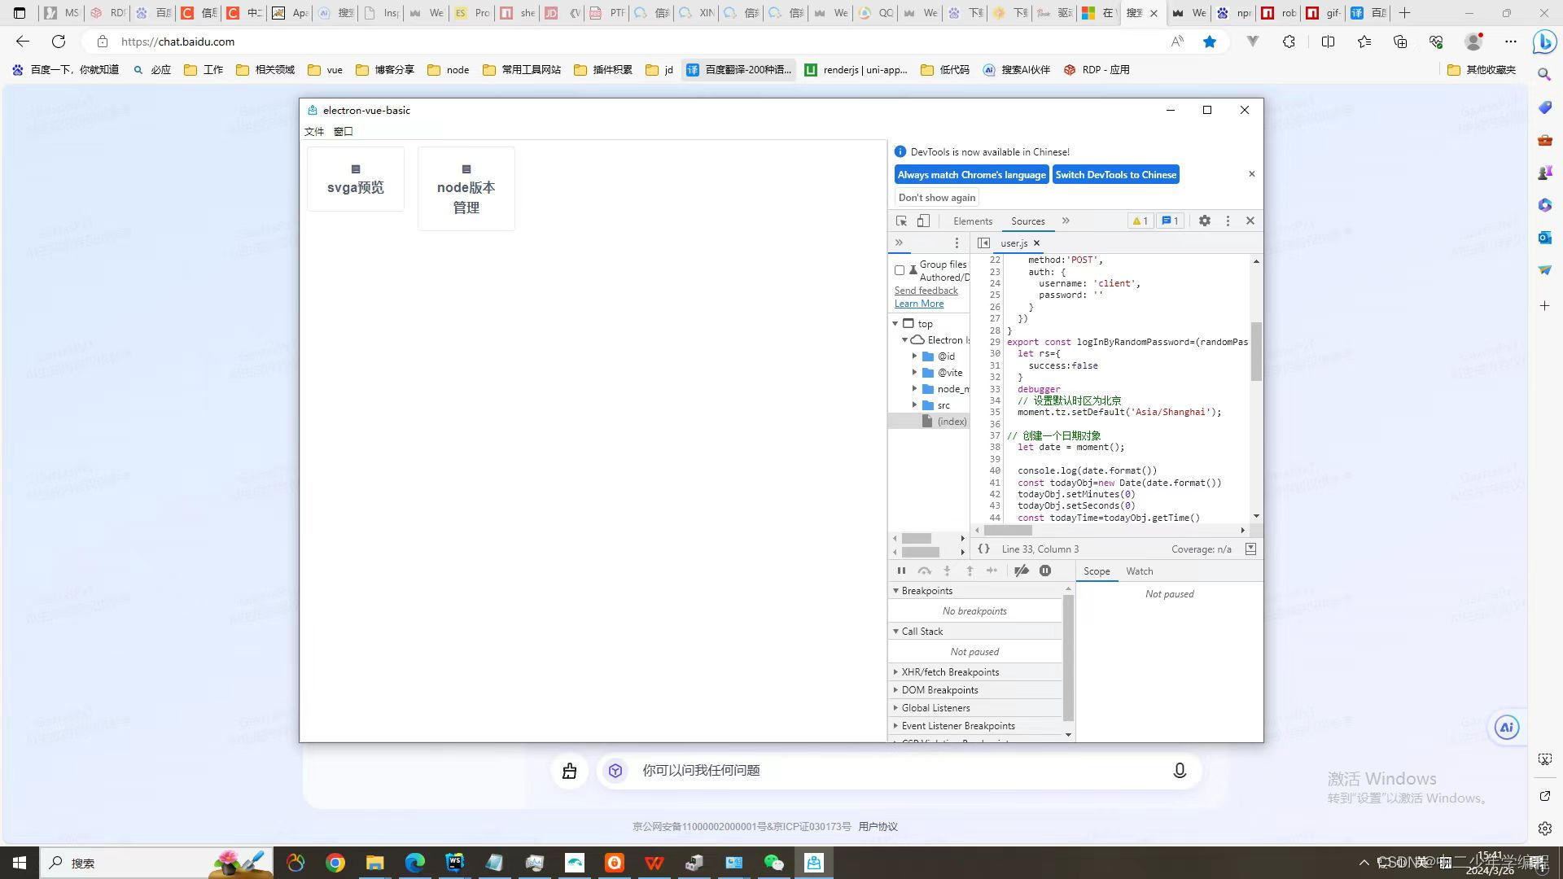The height and width of the screenshot is (879, 1563).
Task: Collapse the Call Stack section
Action: (922, 631)
